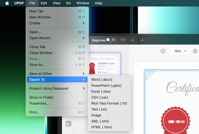Close the Beginner tab
Viewport: 199px width, 134px height.
pyautogui.click(x=132, y=40)
